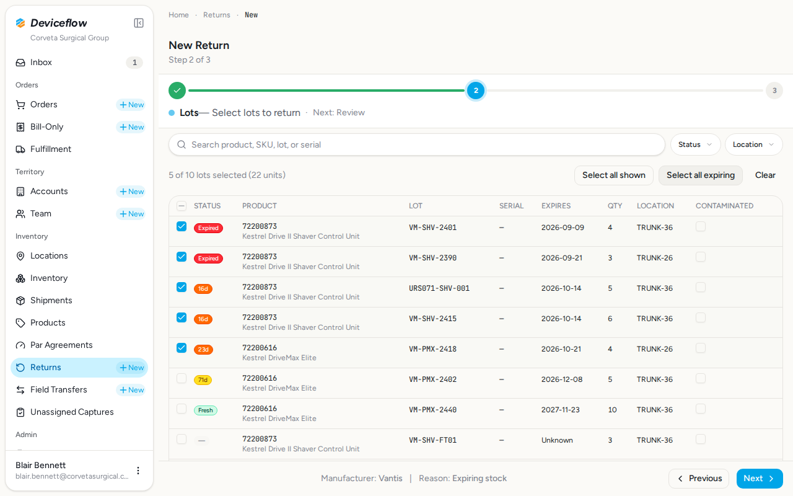Expand the Location filter dropdown

[754, 144]
